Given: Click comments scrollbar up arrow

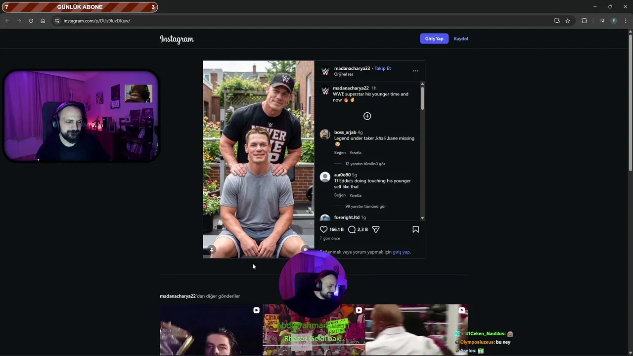Looking at the screenshot, I should (x=422, y=84).
